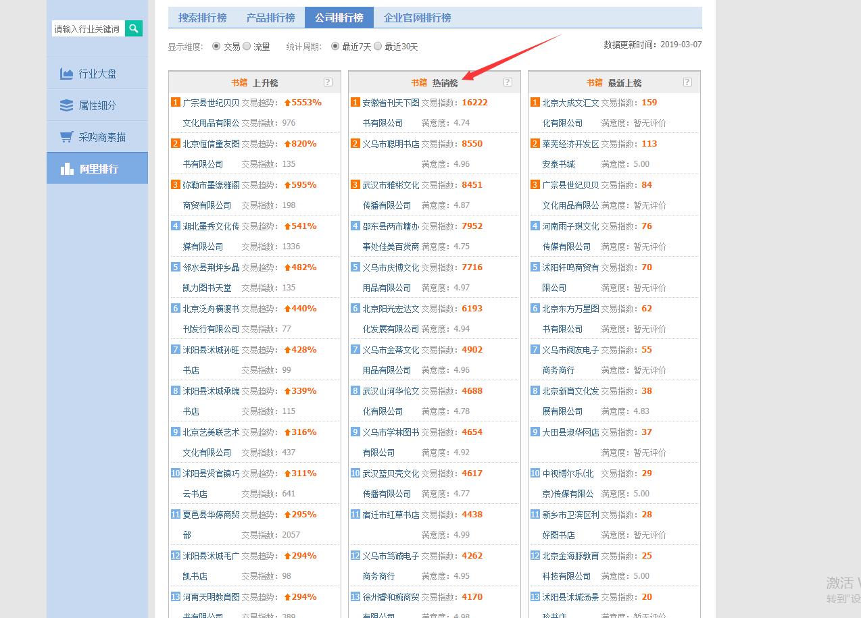Viewport: 861px width, 618px height.
Task: Choose 最近30天 statistics period
Action: 378,47
